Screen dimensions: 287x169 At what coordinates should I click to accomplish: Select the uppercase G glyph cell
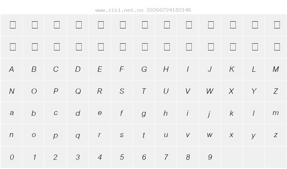[x=144, y=69]
